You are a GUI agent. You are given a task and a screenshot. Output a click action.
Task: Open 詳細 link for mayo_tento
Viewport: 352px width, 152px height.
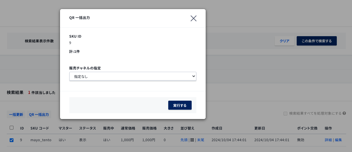(x=328, y=140)
